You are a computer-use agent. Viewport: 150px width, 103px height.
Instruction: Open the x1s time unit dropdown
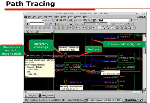48,20
